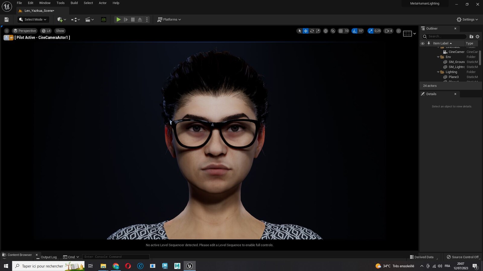Toggle scale snapping icon
The width and height of the screenshot is (483, 271).
[x=370, y=31]
